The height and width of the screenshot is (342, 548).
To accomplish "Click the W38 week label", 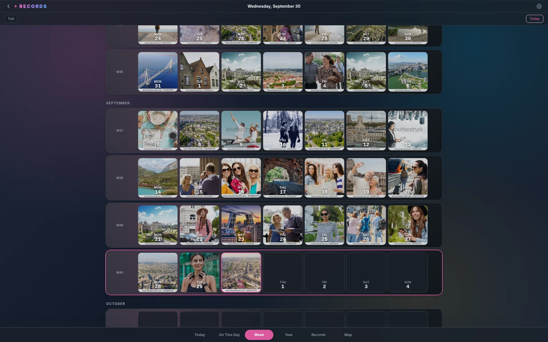I will click(120, 178).
